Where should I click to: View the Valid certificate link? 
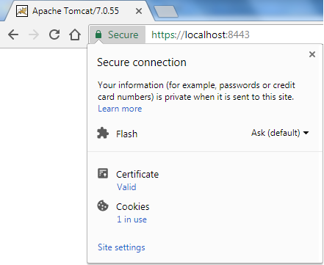tap(126, 187)
